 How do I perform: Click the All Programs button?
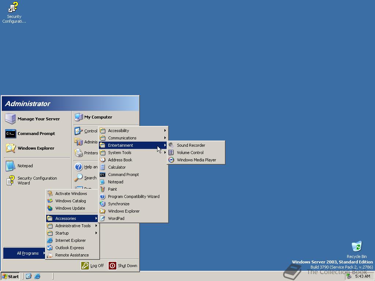coord(25,253)
